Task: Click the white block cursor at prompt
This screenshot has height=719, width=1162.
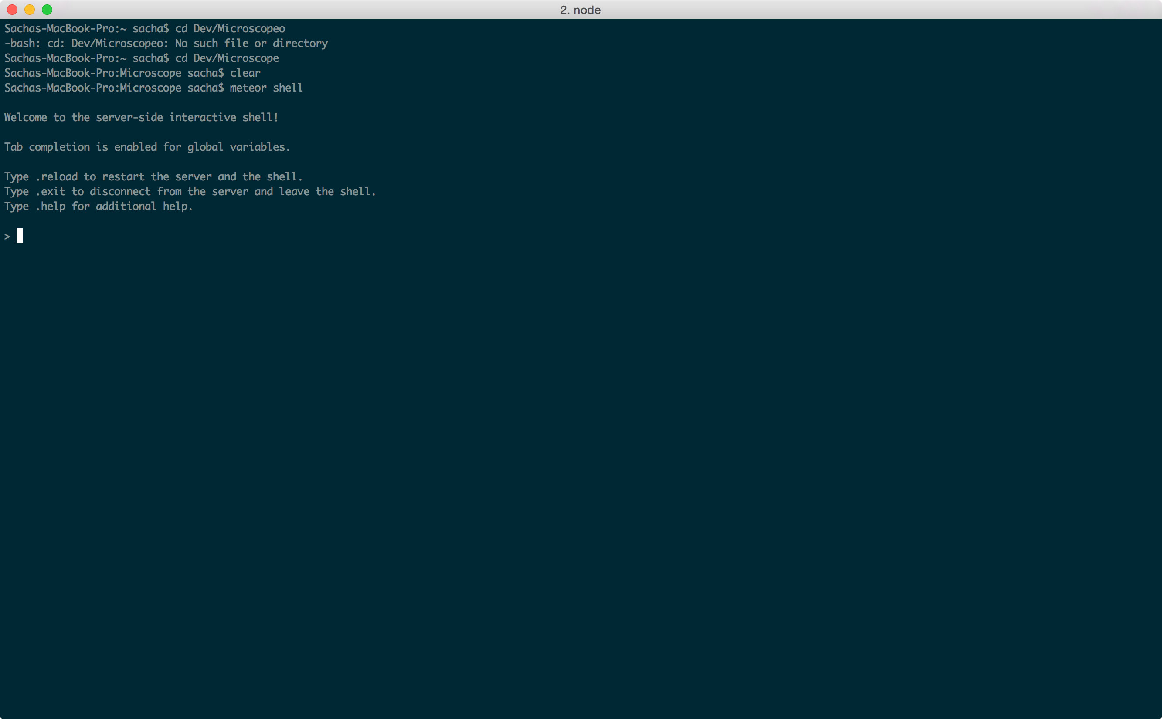Action: point(20,236)
